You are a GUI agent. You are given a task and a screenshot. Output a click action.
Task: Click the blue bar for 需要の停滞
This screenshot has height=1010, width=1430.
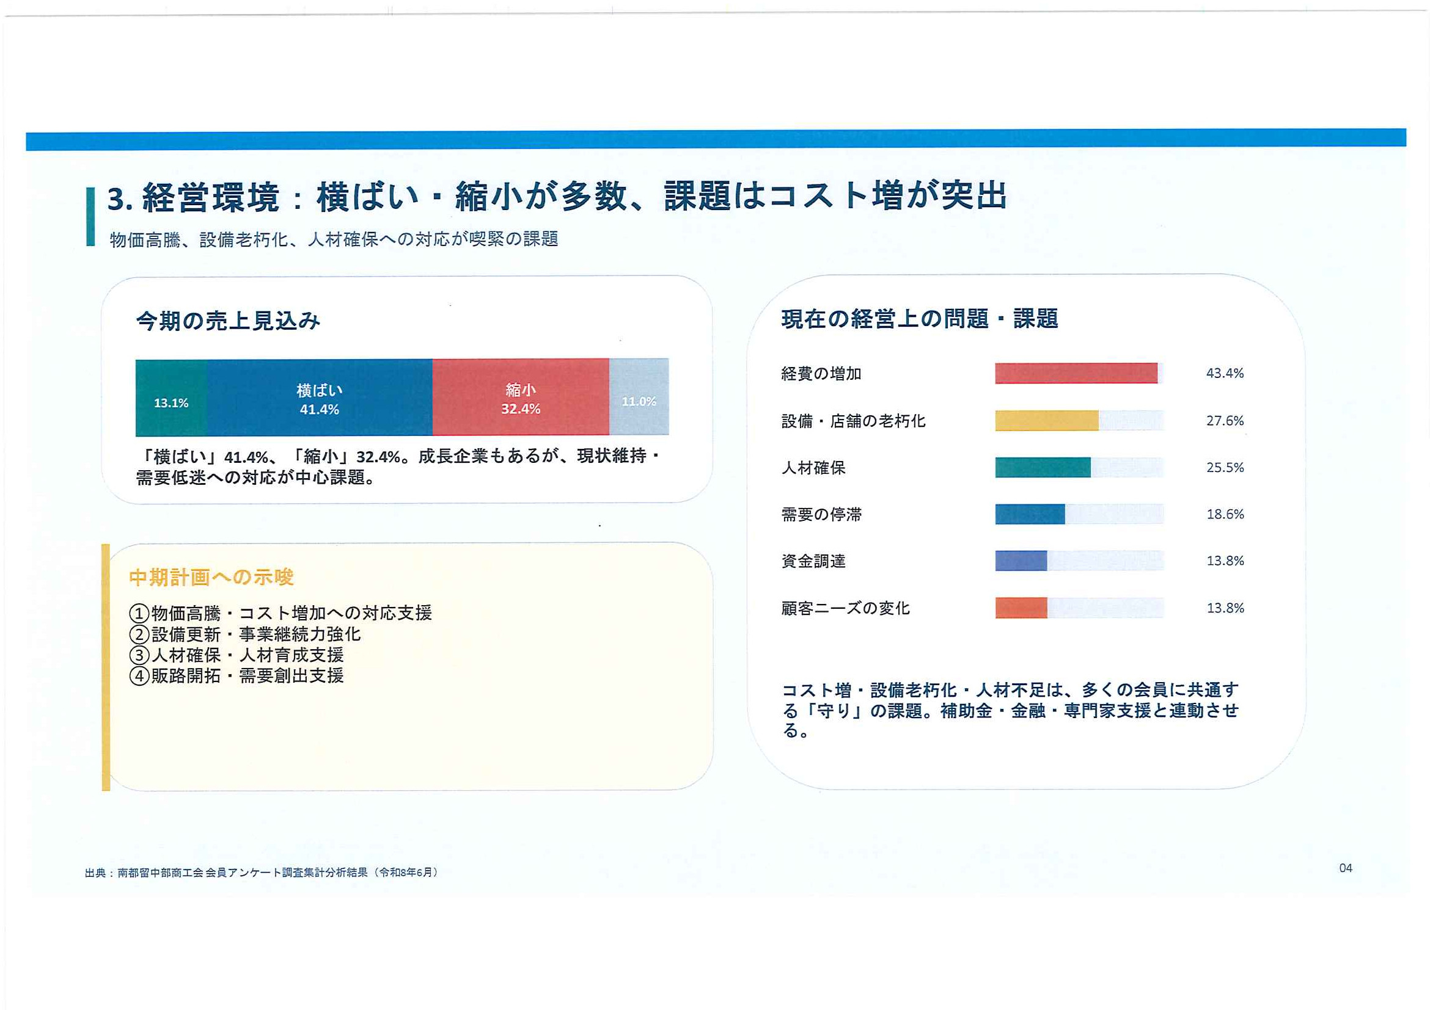(x=1030, y=514)
